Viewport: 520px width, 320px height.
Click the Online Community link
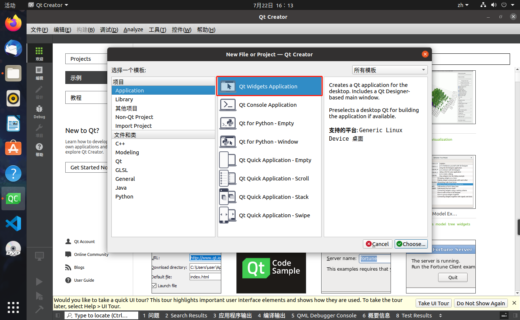(91, 254)
